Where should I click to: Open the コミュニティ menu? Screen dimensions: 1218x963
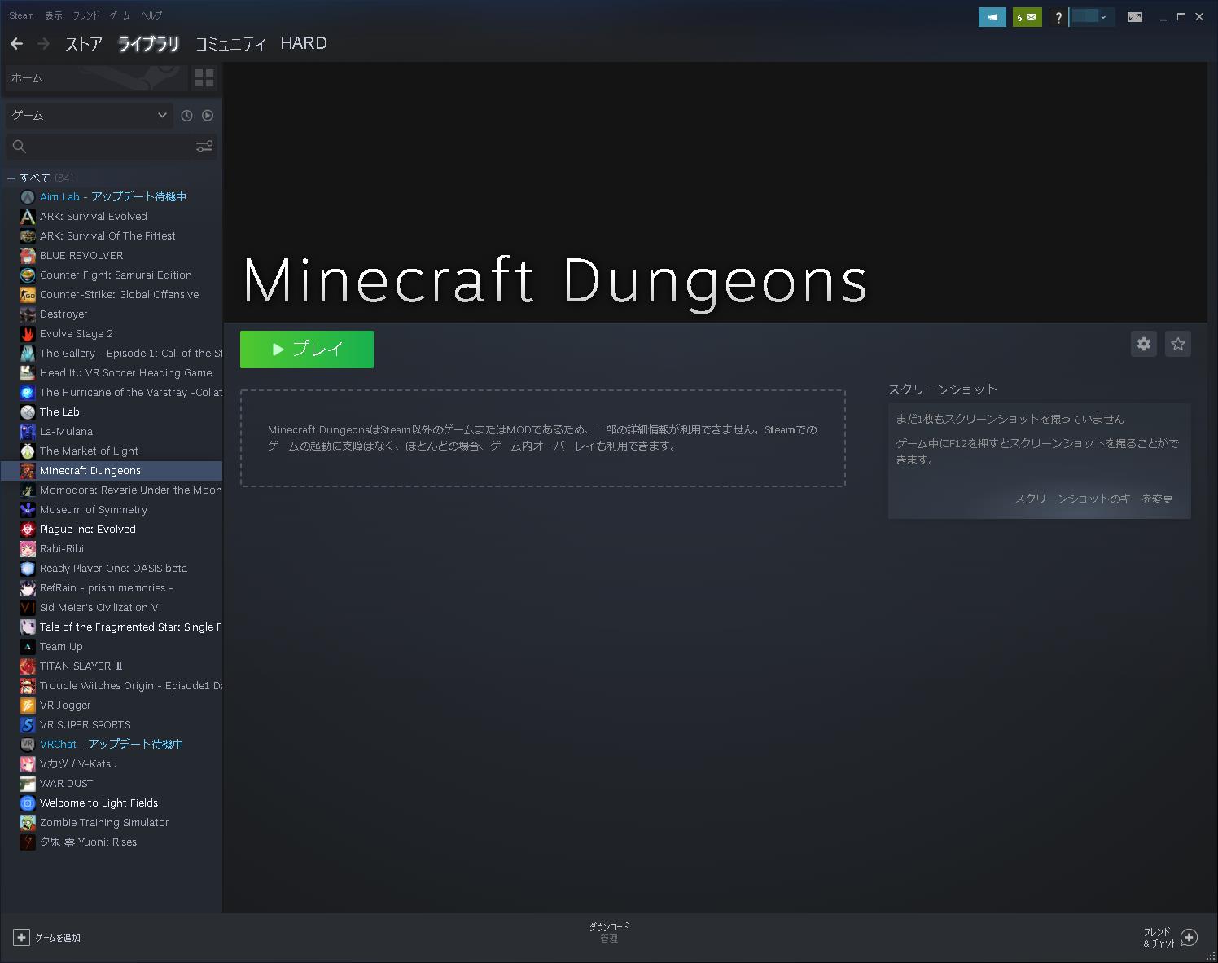230,44
